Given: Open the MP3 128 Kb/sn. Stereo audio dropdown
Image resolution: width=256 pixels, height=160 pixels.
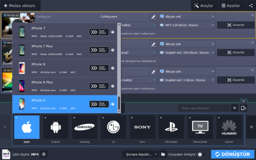Looking at the screenshot, I should pos(187,25).
